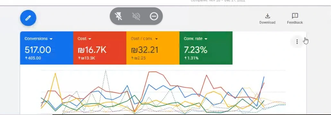Click the circled minus icon in overlay

pos(154,16)
